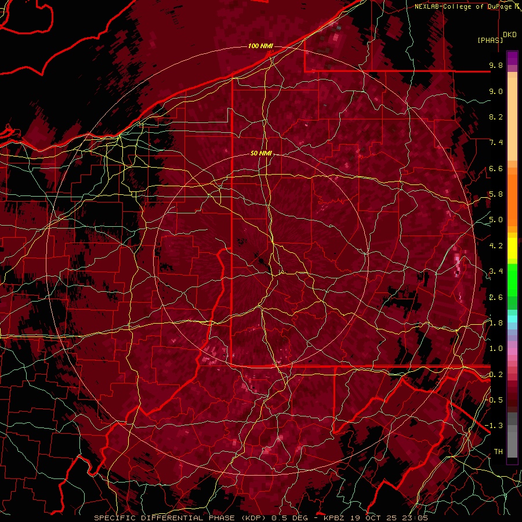
Task: Select the -1.3 scale value
Action: pyautogui.click(x=494, y=426)
